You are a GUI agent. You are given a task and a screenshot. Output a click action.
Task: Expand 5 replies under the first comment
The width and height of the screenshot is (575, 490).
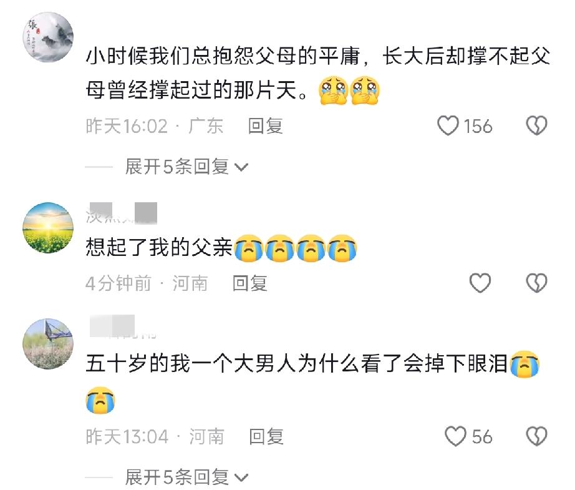pos(186,167)
